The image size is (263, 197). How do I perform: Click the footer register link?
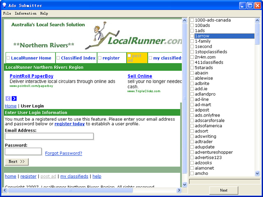tap(28, 176)
